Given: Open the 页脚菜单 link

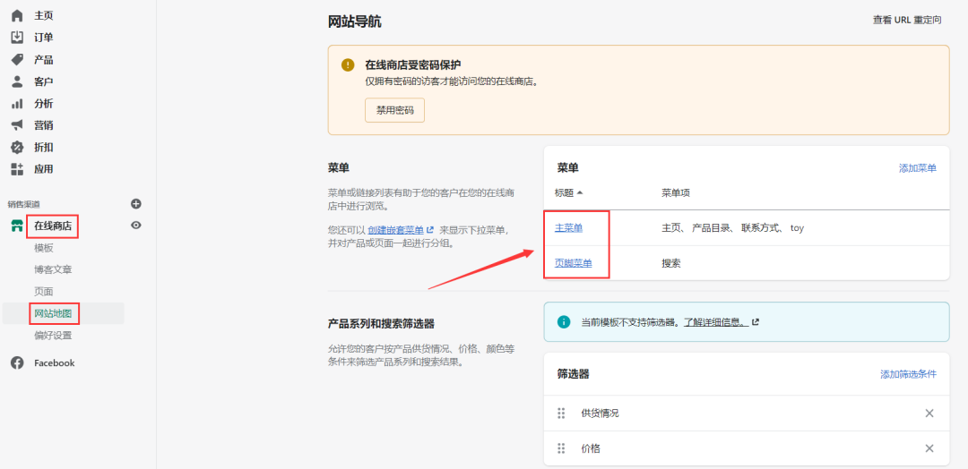Looking at the screenshot, I should click(573, 263).
